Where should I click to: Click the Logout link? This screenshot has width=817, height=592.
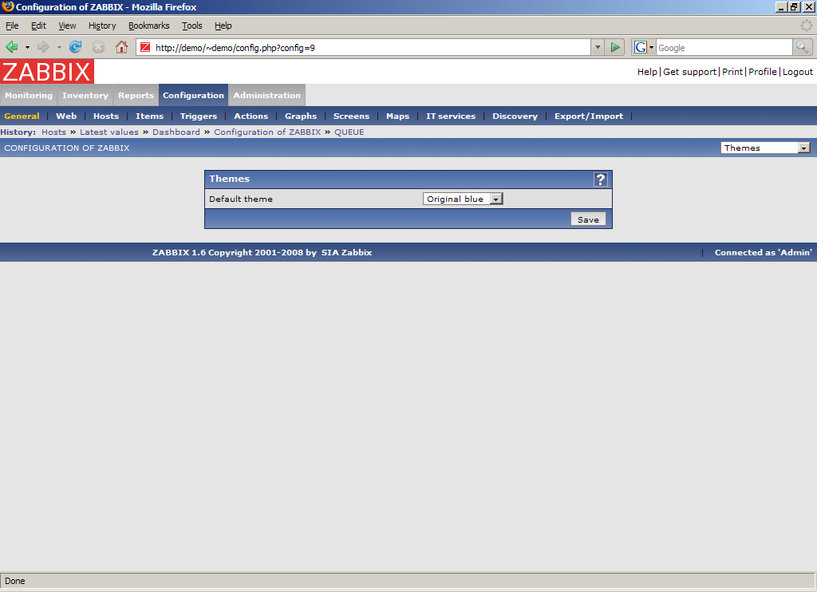798,72
